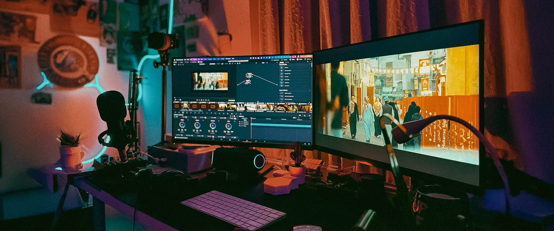
Task: Click the Box Blur effect icon
Action: tap(282, 68)
